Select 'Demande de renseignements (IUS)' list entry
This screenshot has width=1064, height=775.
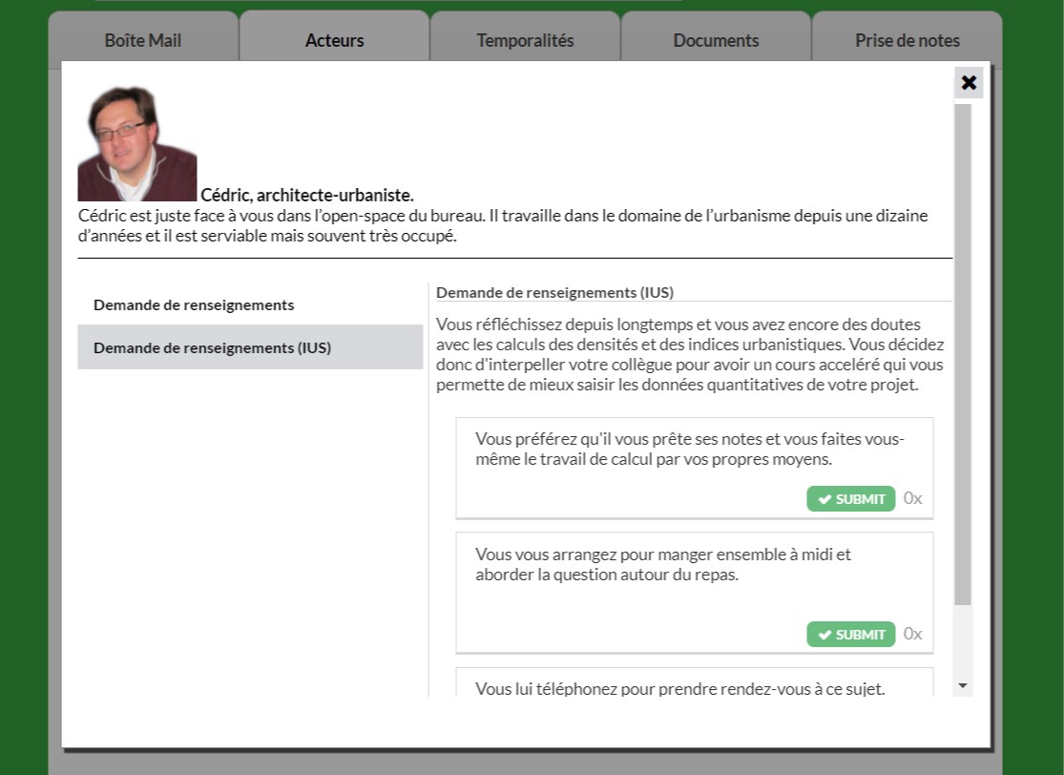point(212,347)
